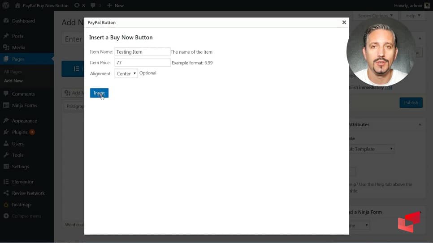Click the Item Price input field
433x243 pixels.
coord(142,63)
